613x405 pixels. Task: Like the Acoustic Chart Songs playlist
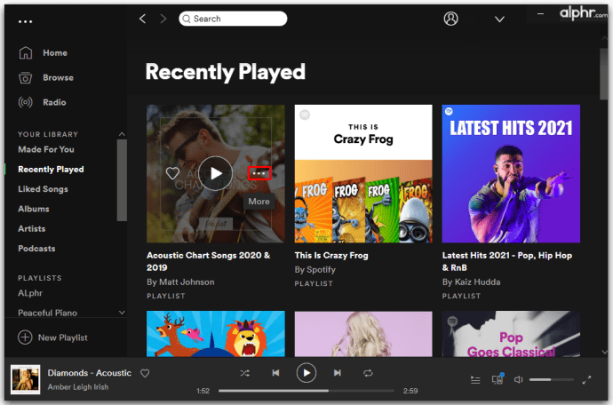(x=172, y=173)
